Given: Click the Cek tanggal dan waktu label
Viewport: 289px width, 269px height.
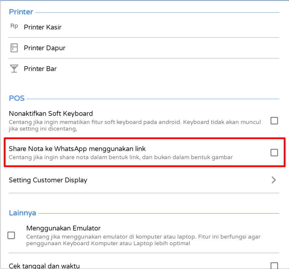Looking at the screenshot, I should [44, 266].
